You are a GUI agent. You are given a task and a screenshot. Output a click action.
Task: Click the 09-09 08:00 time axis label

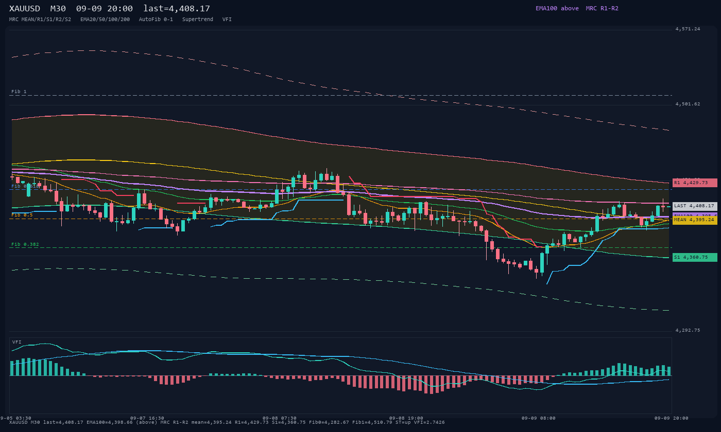coord(539,418)
